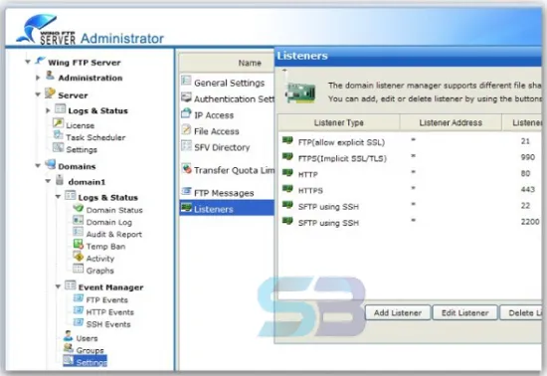Viewport: 547px width, 376px height.
Task: Click the Delete Listener button
Action: coord(521,313)
